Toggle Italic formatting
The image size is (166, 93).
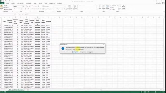coord(16,9)
